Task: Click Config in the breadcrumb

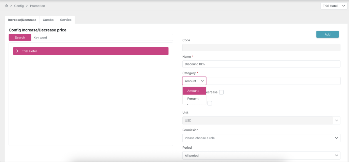Action: (x=19, y=6)
